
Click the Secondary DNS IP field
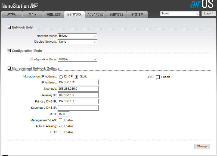tap(78, 108)
